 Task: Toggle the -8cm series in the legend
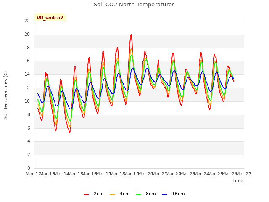146,194
